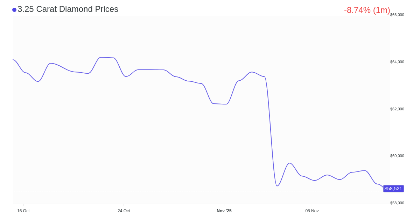Click the $60,000 y-axis label
The height and width of the screenshot is (220, 420).
coord(397,156)
